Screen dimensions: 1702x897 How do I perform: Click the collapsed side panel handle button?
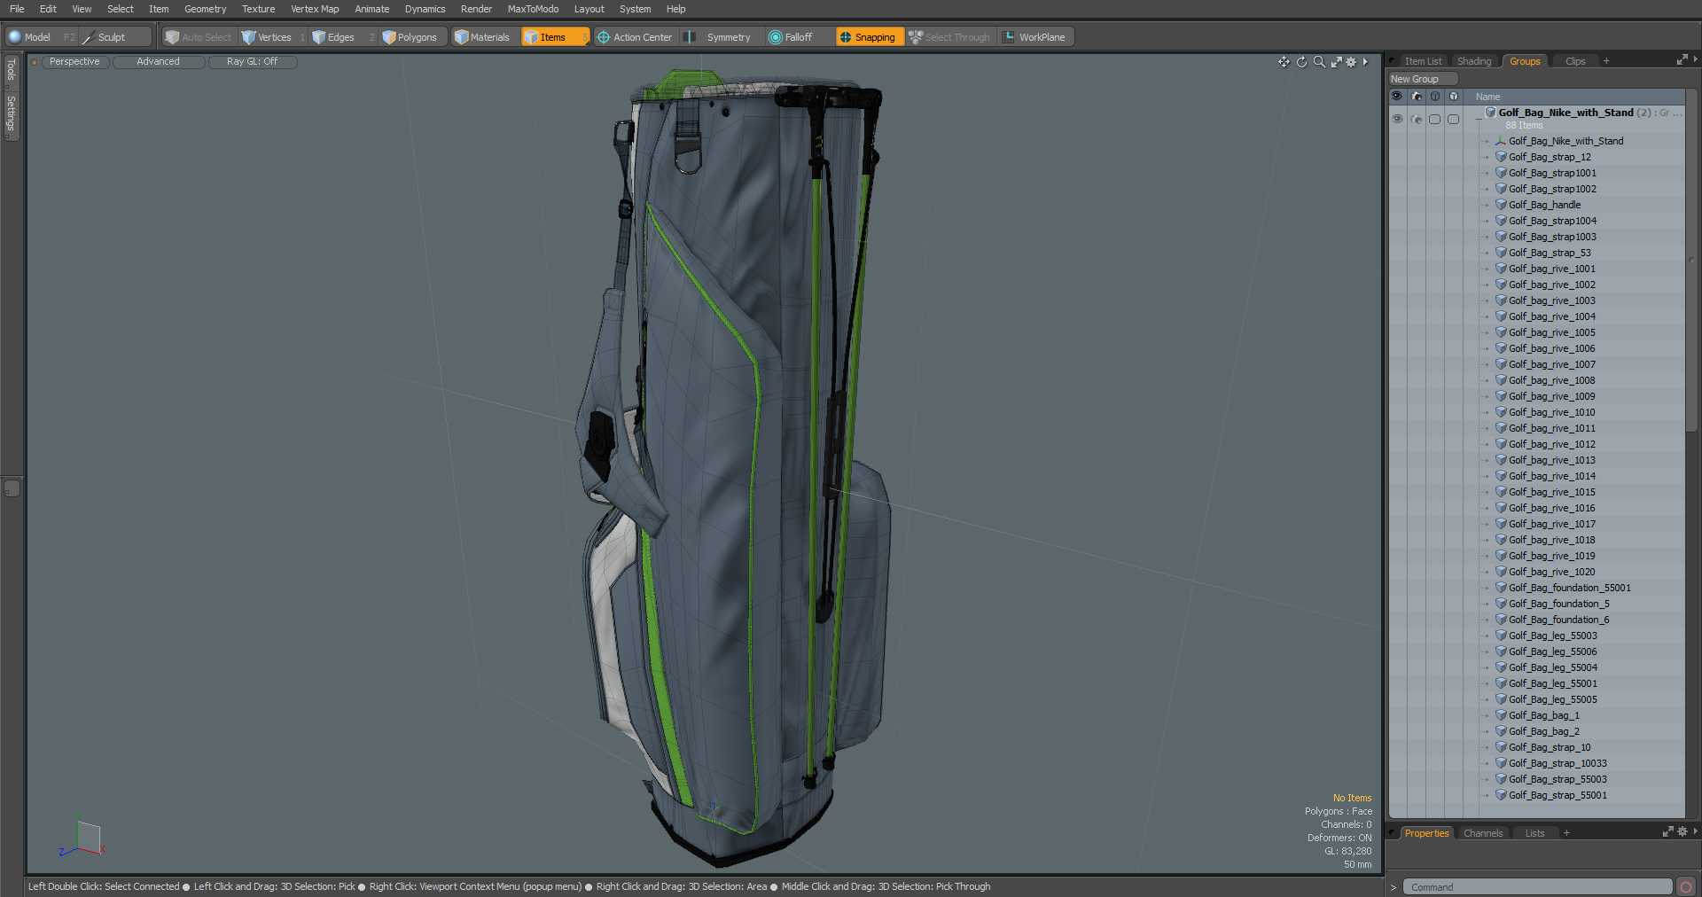click(12, 488)
